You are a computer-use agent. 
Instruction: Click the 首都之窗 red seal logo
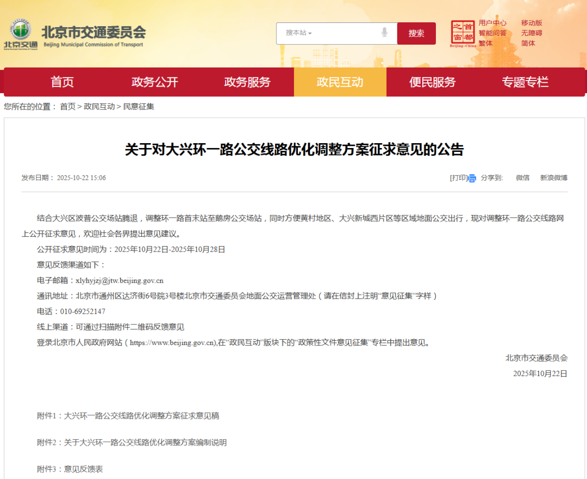(x=463, y=33)
